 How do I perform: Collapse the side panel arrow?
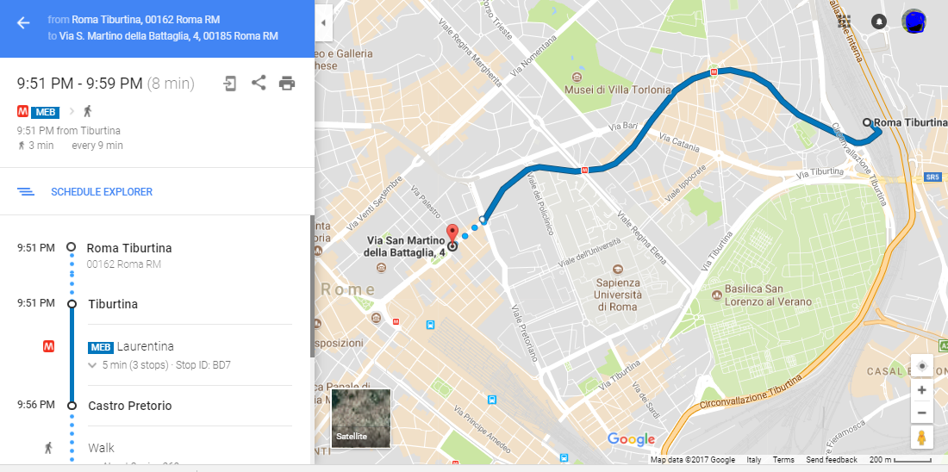coord(323,23)
